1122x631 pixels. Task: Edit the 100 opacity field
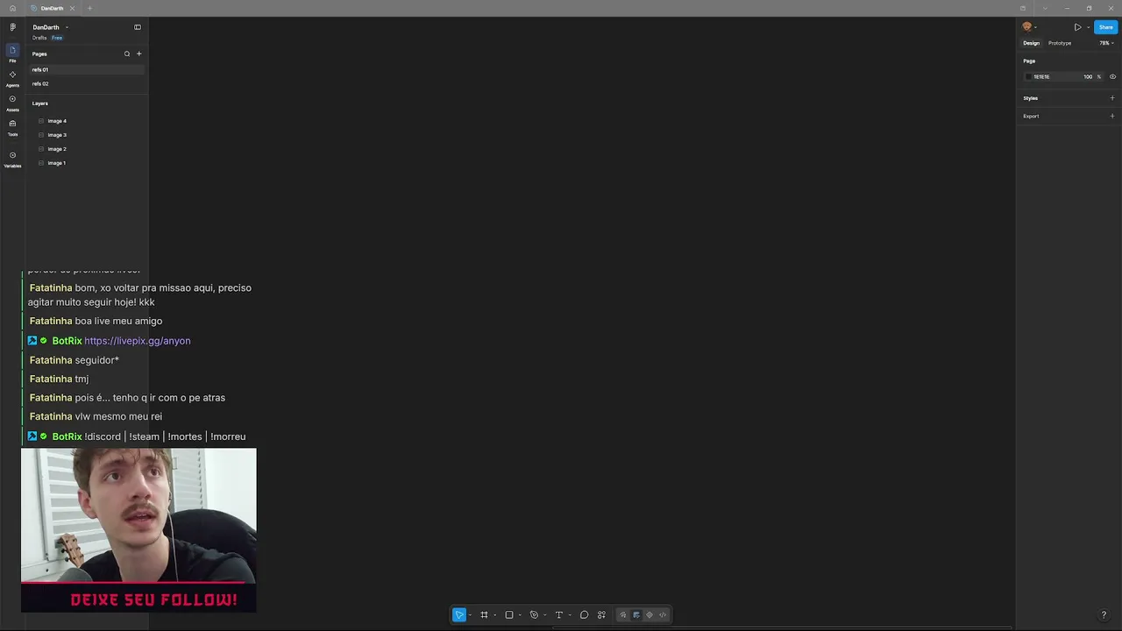(1088, 76)
